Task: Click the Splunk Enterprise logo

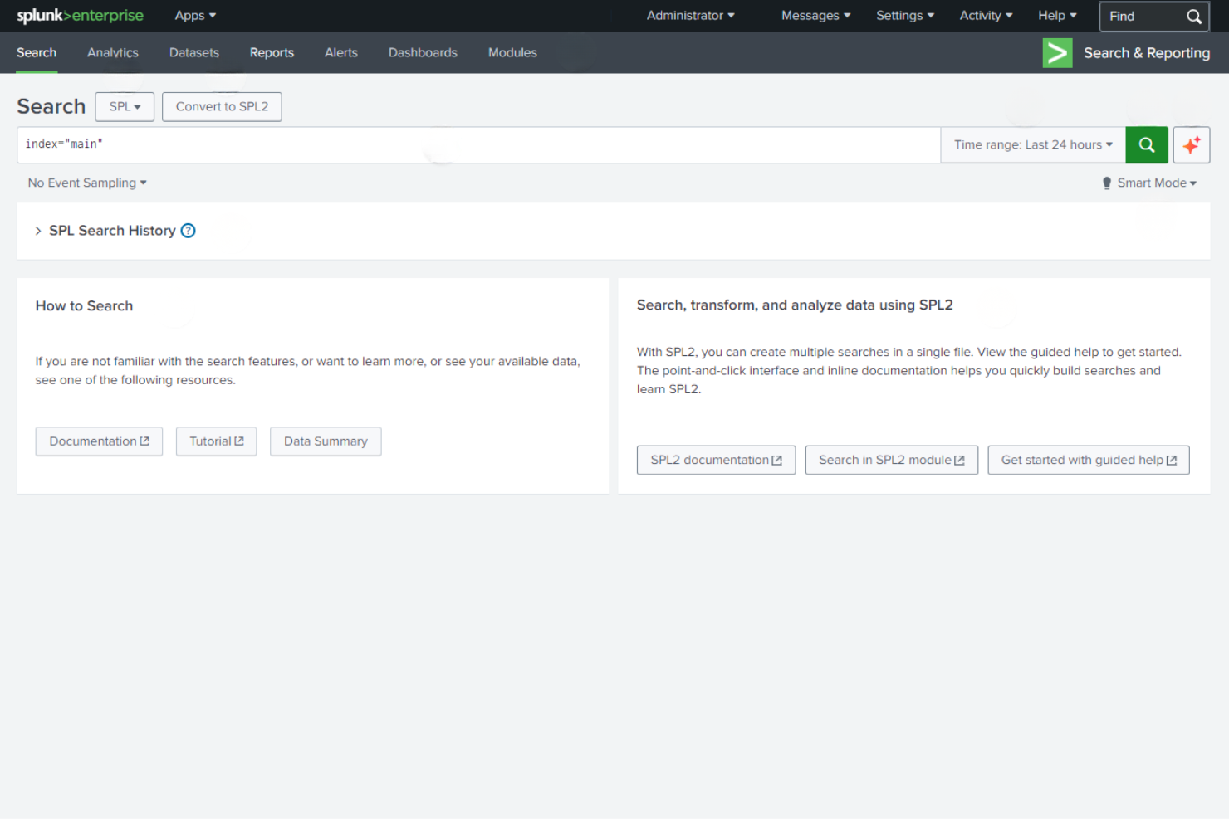Action: pyautogui.click(x=79, y=16)
